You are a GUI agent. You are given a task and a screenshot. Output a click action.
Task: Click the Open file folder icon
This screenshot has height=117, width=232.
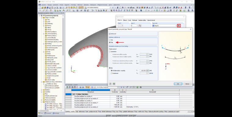(42, 8)
